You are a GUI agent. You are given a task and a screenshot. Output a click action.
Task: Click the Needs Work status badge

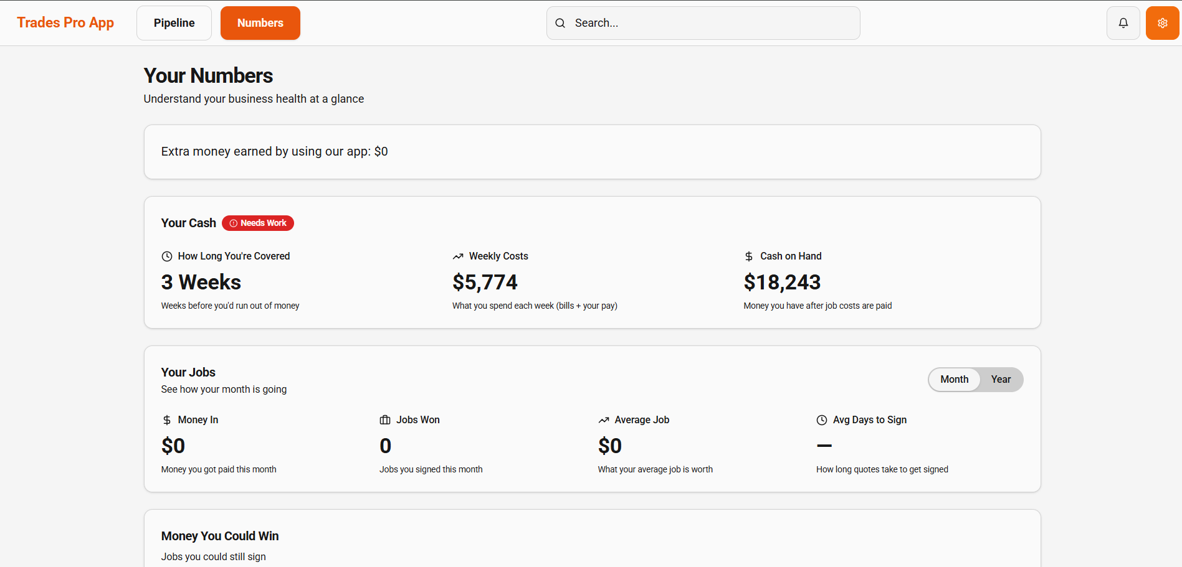point(257,223)
